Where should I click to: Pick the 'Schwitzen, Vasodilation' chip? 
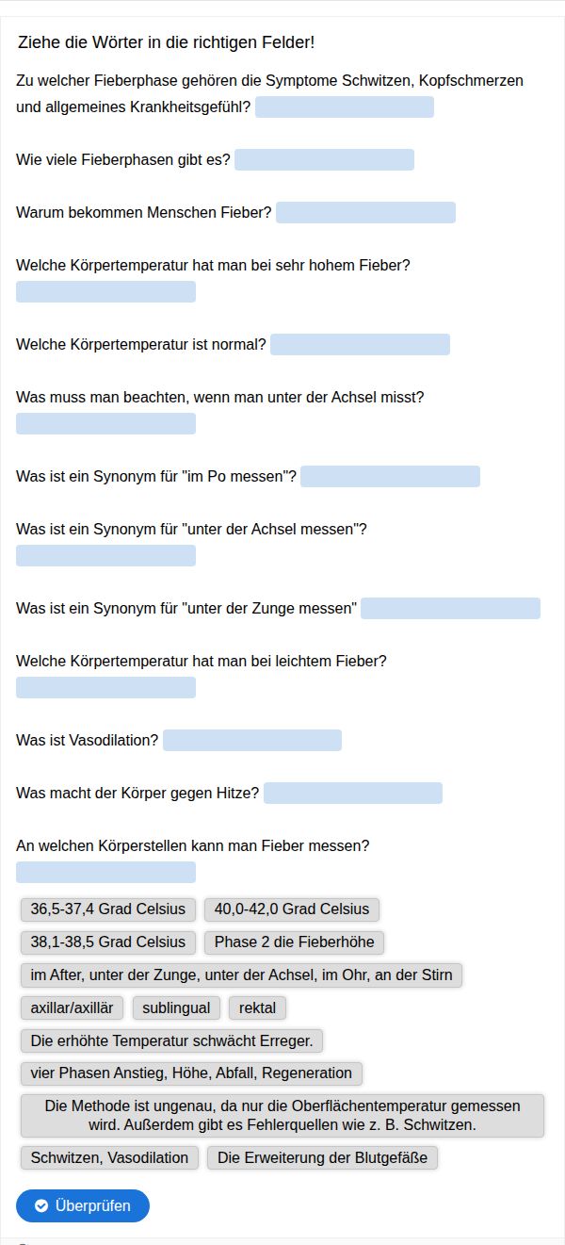pyautogui.click(x=109, y=1157)
